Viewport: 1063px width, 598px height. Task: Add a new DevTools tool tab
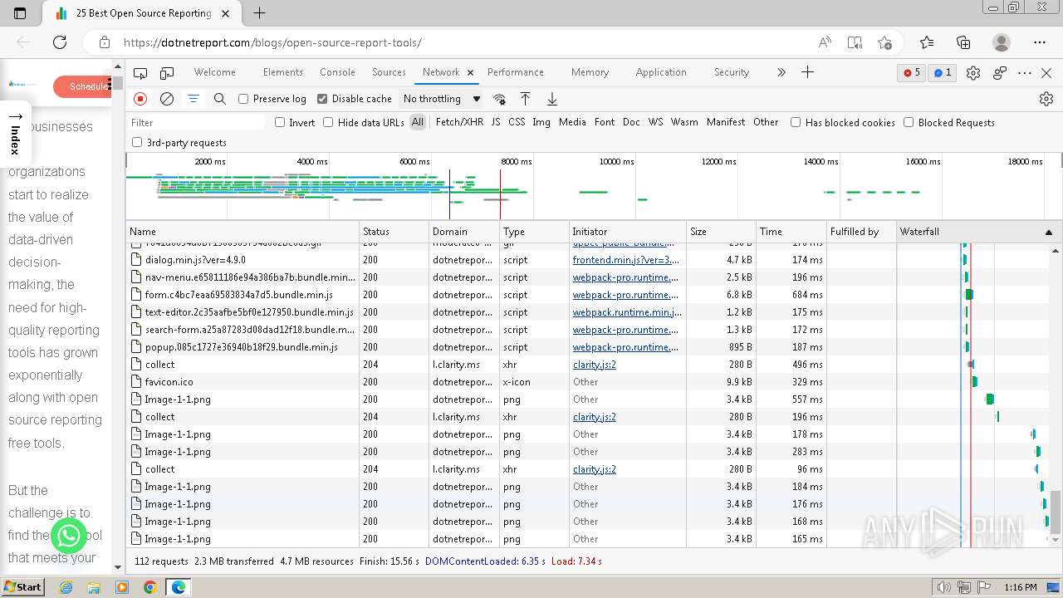coord(807,72)
